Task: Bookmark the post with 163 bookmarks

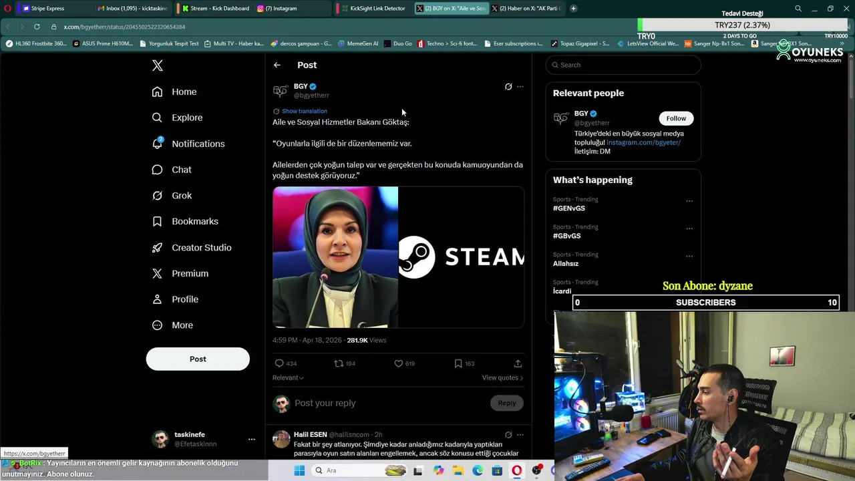Action: 458,363
